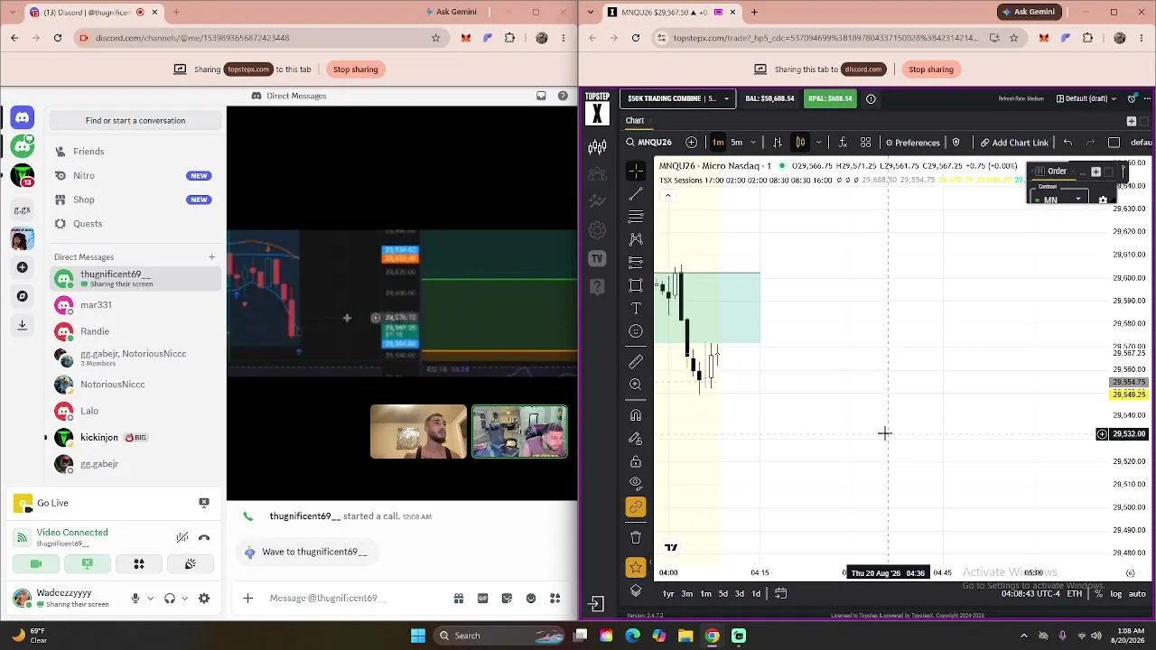Open the object tree layers icon
Viewport: 1156px width, 650px height.
636,590
